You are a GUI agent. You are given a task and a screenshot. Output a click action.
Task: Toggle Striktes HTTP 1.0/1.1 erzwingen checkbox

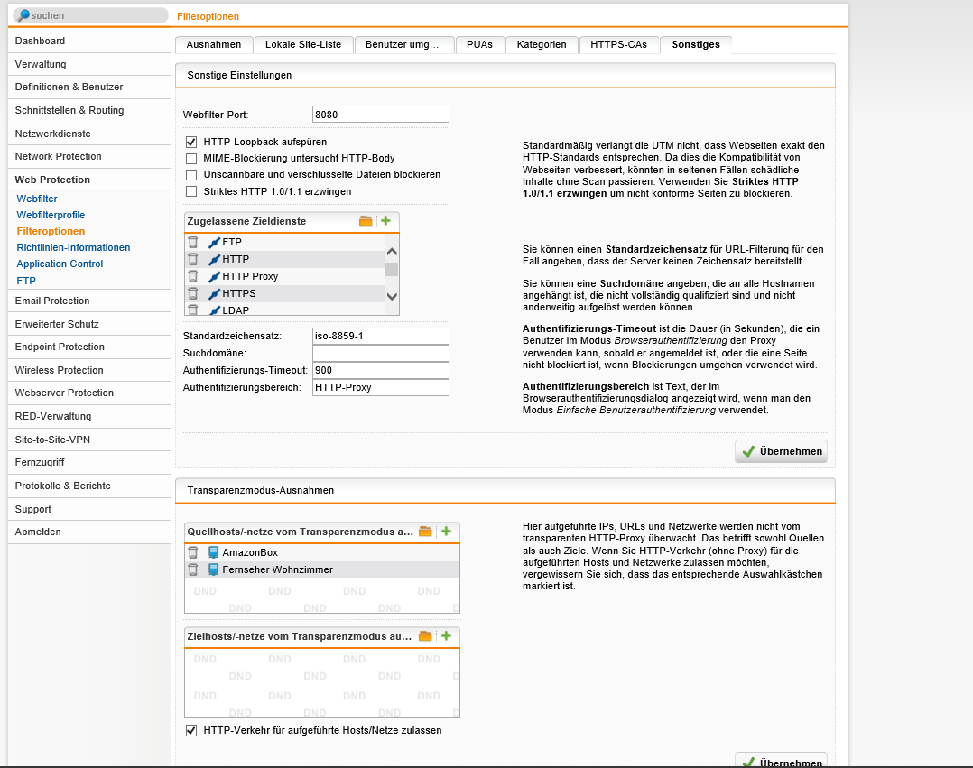pos(191,191)
